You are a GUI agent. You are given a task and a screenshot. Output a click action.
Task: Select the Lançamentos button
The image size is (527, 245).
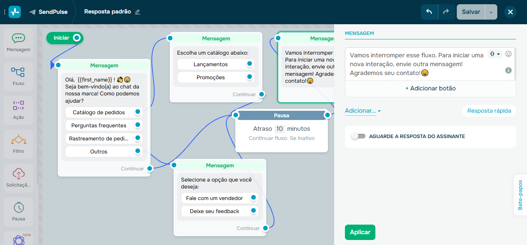tap(216, 64)
